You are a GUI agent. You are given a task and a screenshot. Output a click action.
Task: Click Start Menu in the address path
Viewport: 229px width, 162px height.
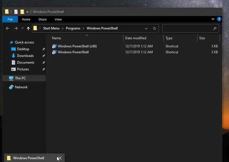pyautogui.click(x=51, y=28)
